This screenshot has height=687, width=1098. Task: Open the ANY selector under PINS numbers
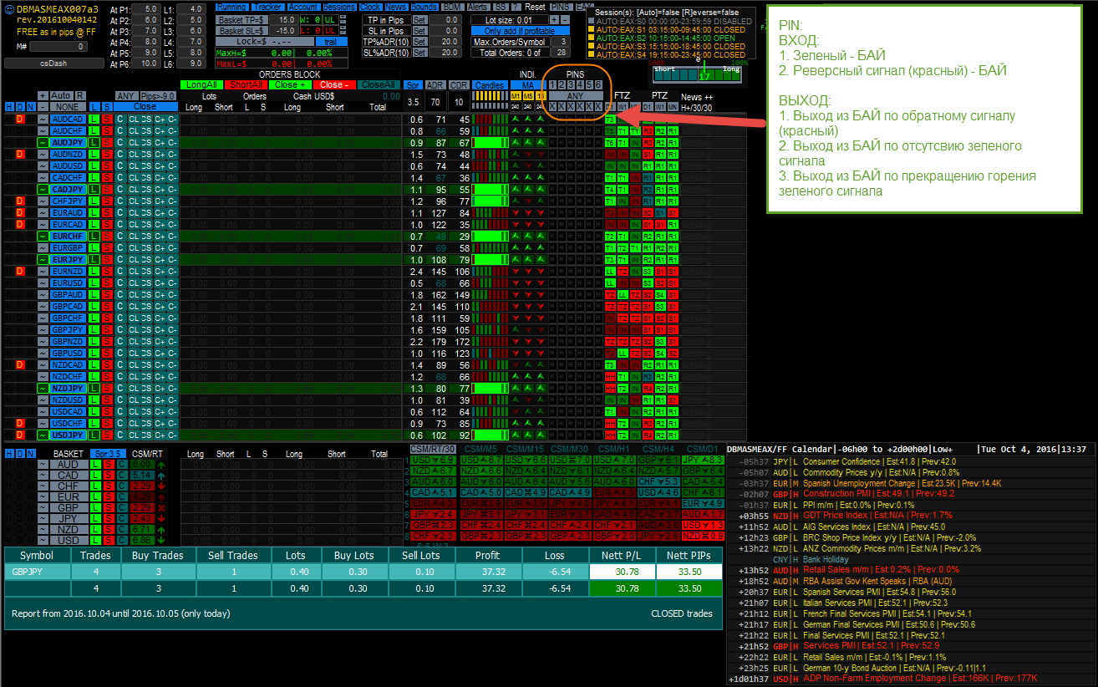click(x=576, y=96)
